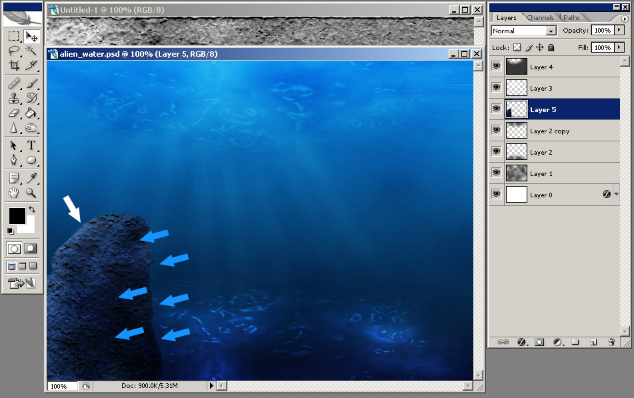Hide Layer 4 using its eye icon

(497, 66)
